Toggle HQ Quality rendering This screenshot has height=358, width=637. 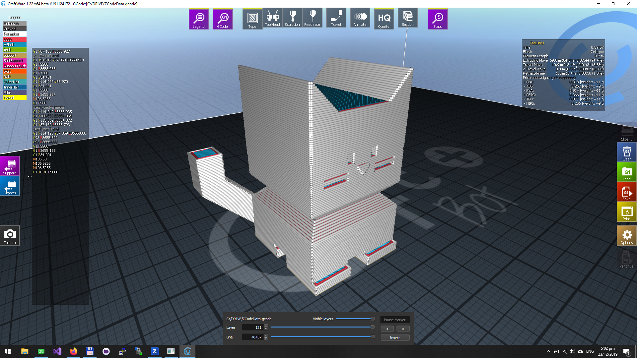click(x=384, y=19)
